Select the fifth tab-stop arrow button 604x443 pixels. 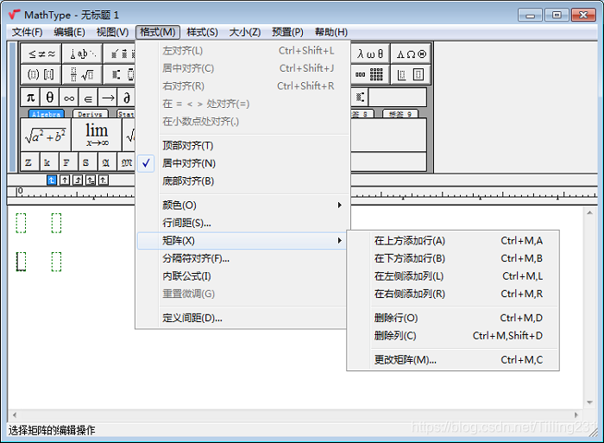coord(104,180)
